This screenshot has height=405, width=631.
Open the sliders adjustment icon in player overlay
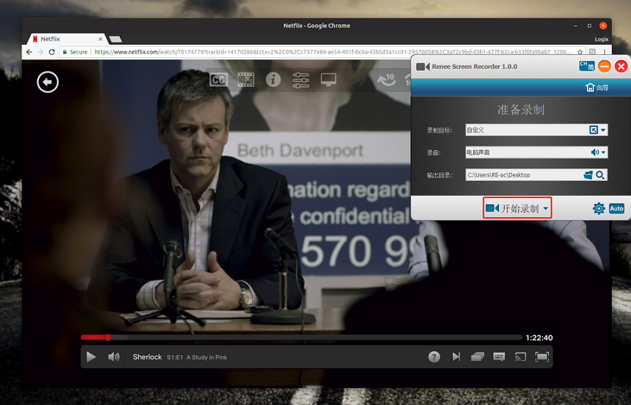coord(301,80)
